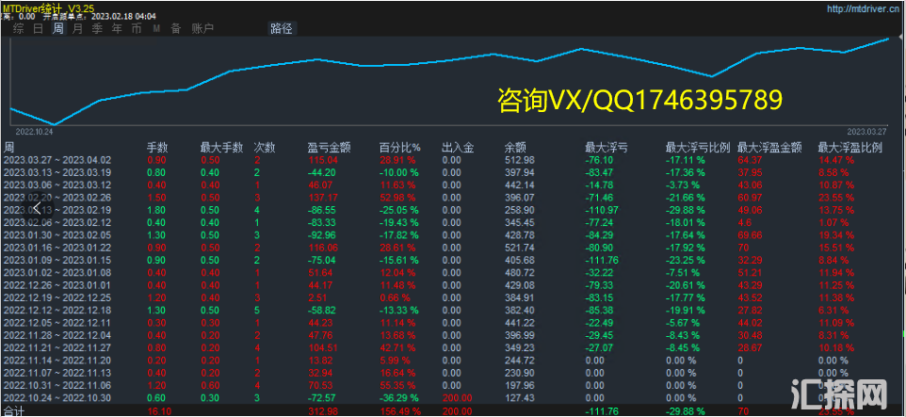
Task: Open the mtdriver.com link
Action: (x=863, y=8)
